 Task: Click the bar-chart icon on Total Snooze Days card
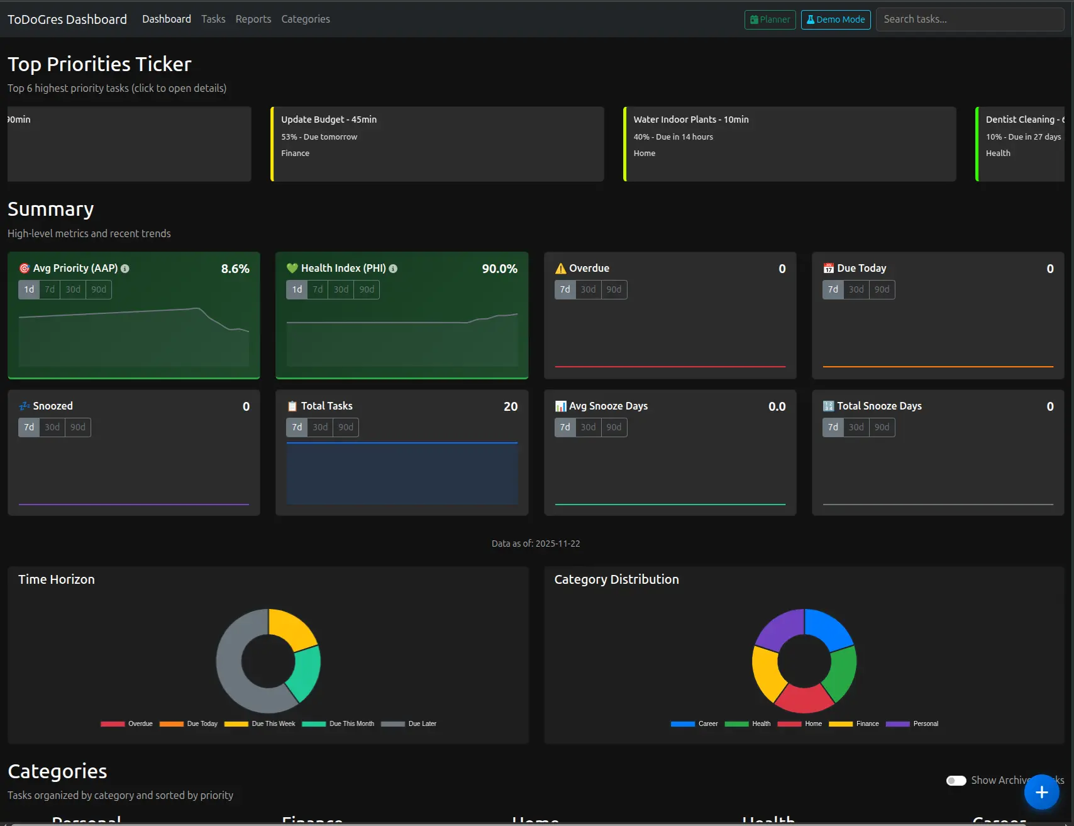pos(829,405)
